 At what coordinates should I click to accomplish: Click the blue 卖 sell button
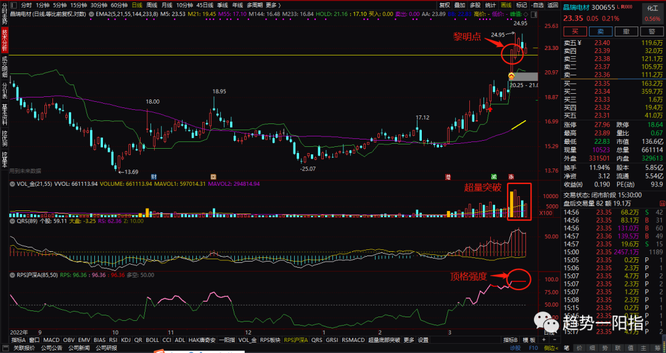click(601, 32)
